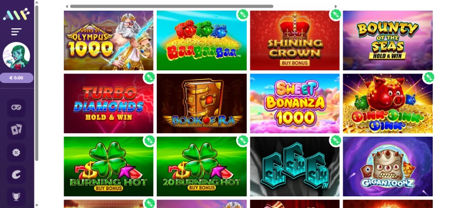Viewport: 455px width, 208px height.
Task: Click the percent promotions badge icon
Action: [x=16, y=152]
